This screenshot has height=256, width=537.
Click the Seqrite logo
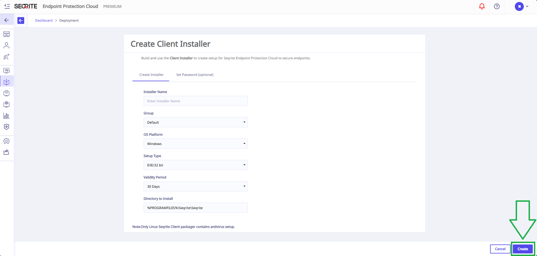26,6
